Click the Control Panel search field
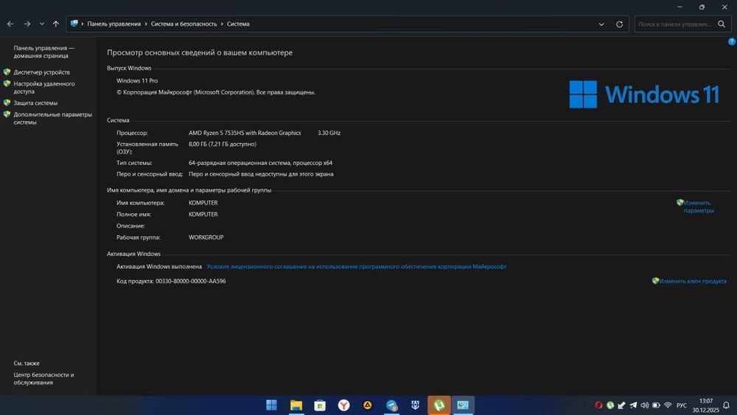Viewport: 737px width, 415px height. tap(674, 24)
